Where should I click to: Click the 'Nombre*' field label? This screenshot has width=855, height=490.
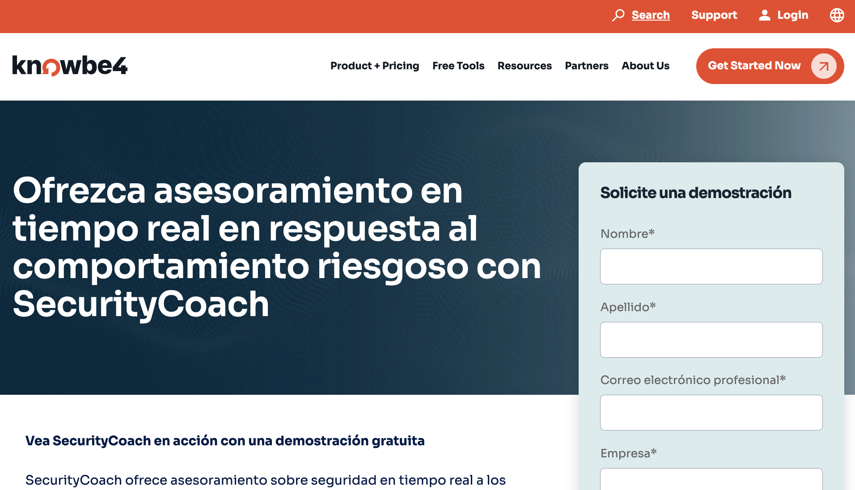[627, 233]
